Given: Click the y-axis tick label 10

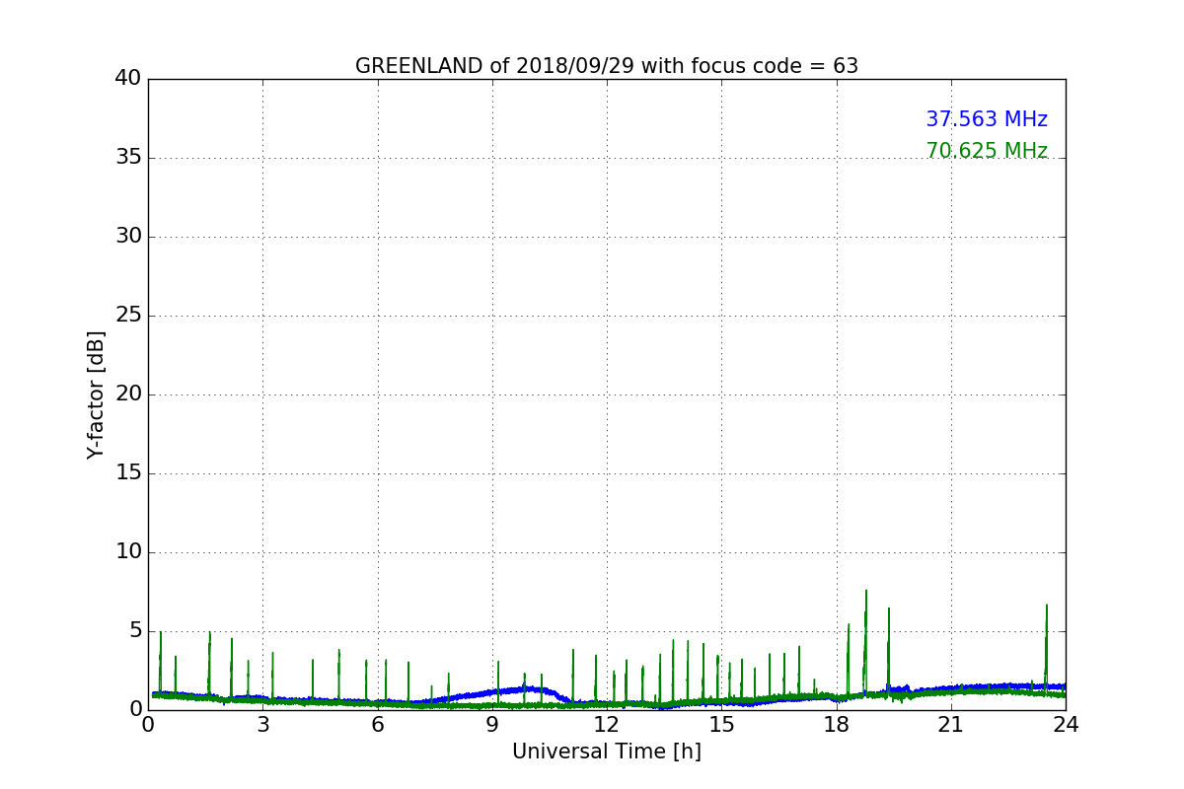Looking at the screenshot, I should coord(128,552).
